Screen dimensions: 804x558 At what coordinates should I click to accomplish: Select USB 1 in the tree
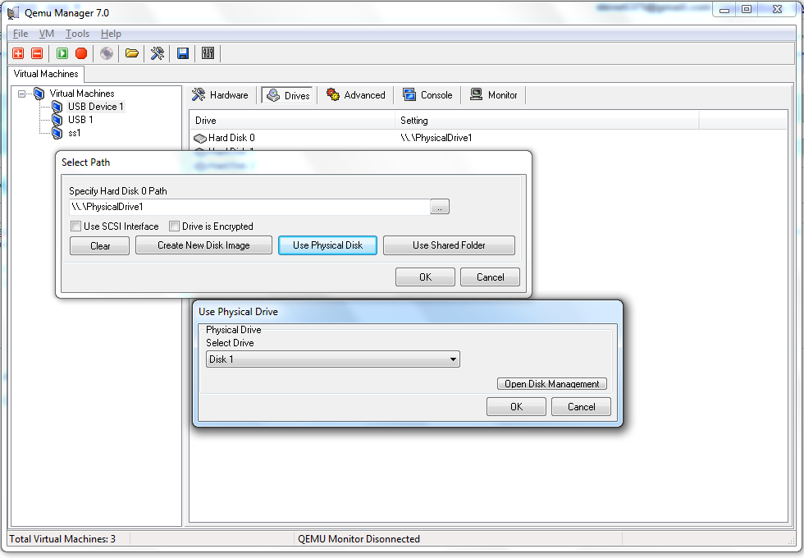pos(80,120)
